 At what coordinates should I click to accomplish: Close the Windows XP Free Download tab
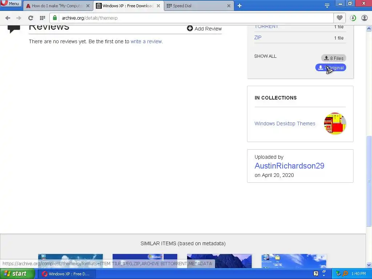point(158,6)
